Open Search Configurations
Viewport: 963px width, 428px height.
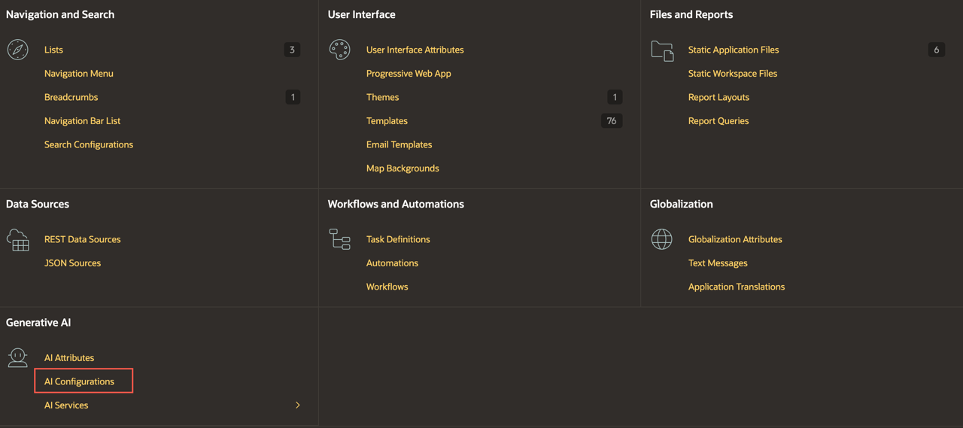(88, 144)
